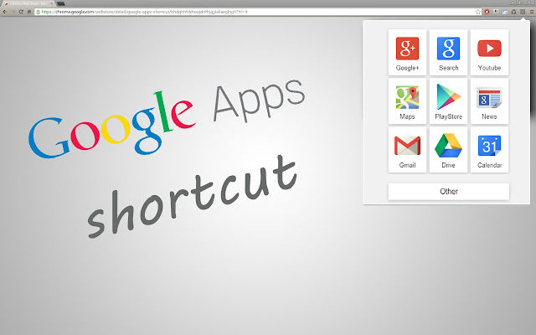This screenshot has height=335, width=536.
Task: Open the Google Search shortcut
Action: click(448, 52)
